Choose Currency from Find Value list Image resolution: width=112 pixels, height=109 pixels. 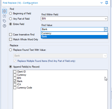[x=74, y=33]
